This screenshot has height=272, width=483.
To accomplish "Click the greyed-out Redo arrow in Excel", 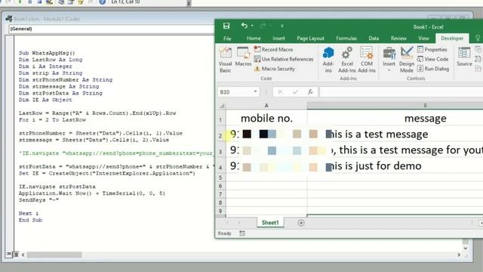I will 263,26.
